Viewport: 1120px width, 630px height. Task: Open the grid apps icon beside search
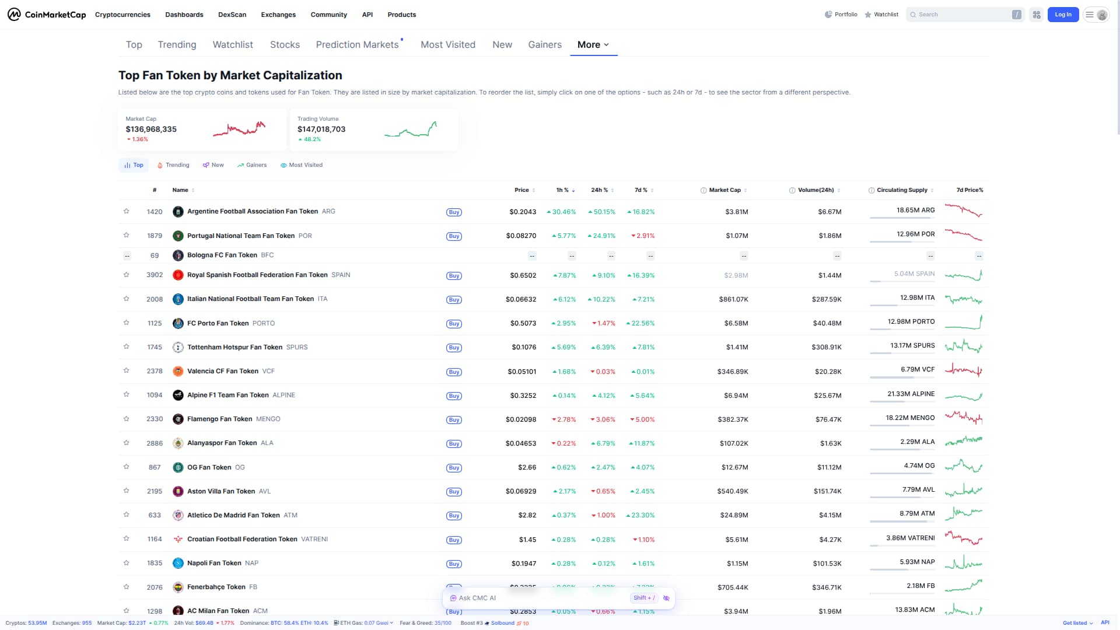1037,15
